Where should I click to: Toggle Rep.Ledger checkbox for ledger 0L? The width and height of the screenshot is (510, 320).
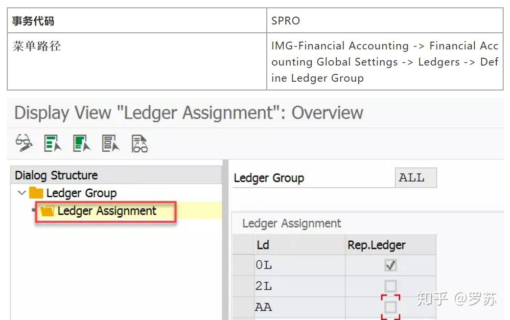pos(390,265)
